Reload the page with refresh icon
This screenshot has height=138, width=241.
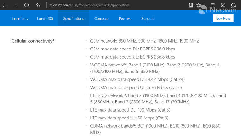point(26,5)
